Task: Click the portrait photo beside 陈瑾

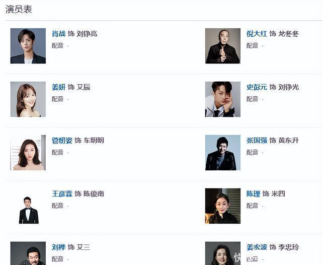Action: pos(223,206)
